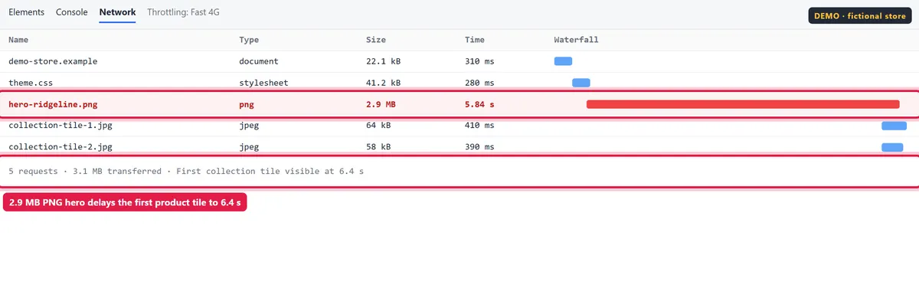919x302 pixels.
Task: Click the waterfall bar for collection-tile-1.jpg
Action: point(894,125)
